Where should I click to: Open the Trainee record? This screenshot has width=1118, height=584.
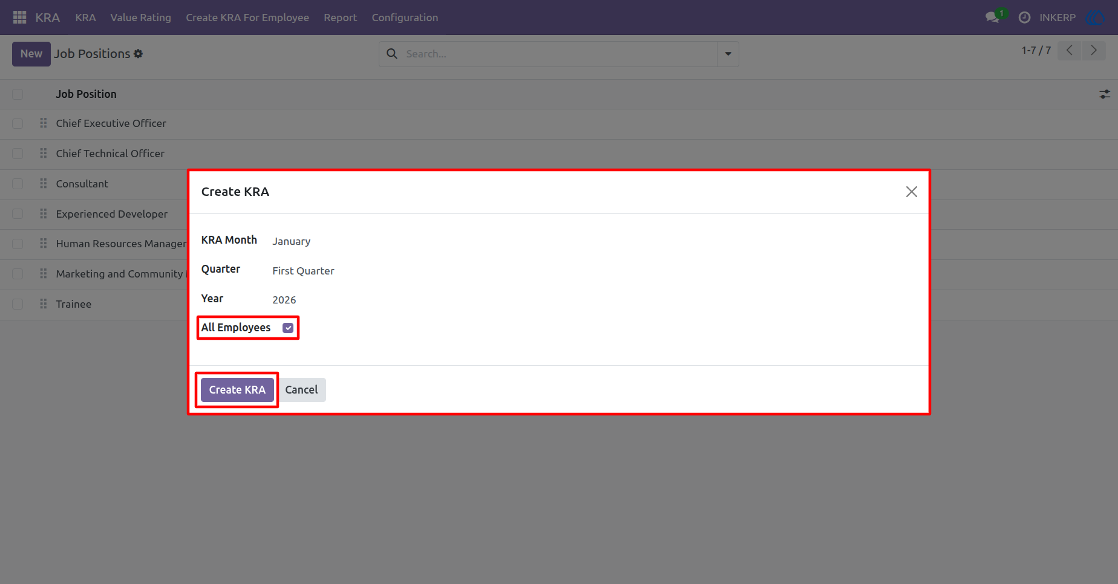pyautogui.click(x=74, y=304)
